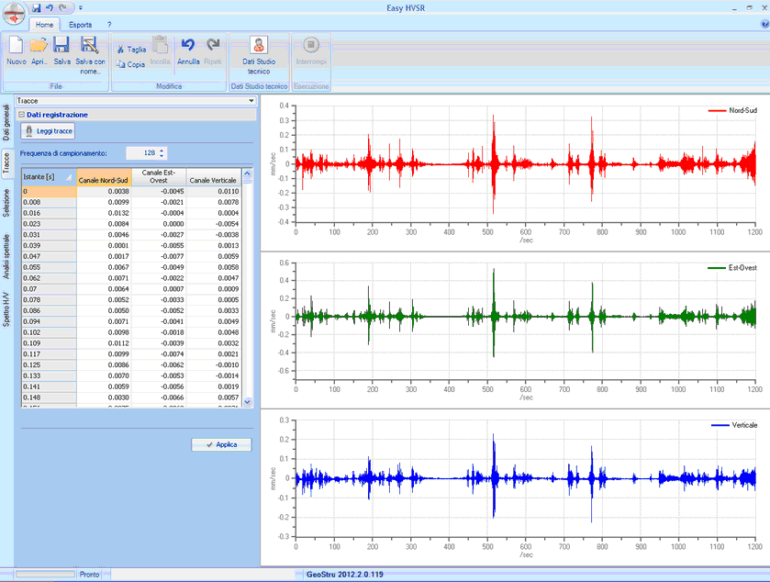Select the Tracce side tab

6,162
